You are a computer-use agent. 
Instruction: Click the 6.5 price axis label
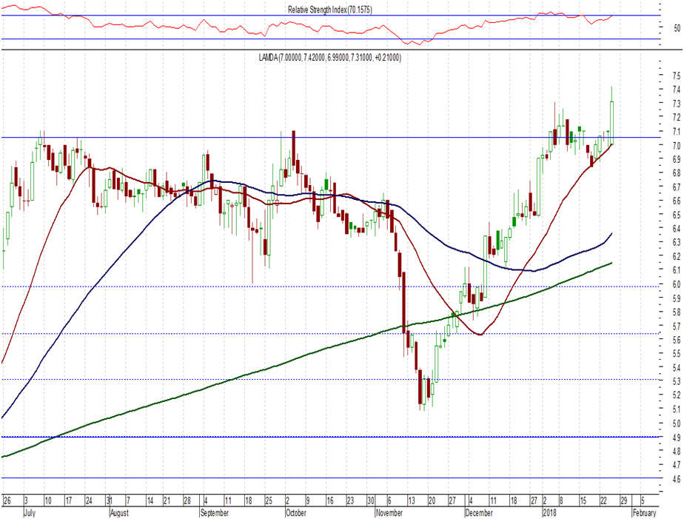point(676,215)
